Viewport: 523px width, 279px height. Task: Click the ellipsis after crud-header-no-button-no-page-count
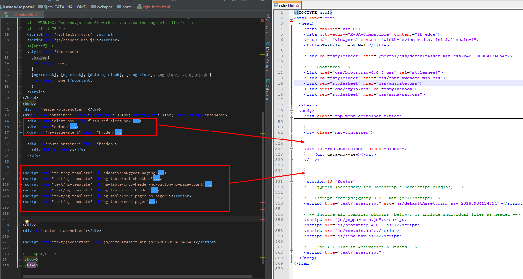(x=208, y=184)
